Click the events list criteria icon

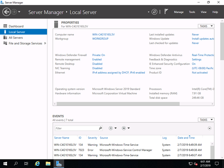[x=111, y=128]
